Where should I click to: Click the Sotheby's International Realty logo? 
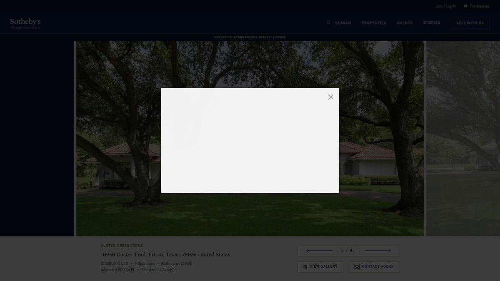coord(25,23)
